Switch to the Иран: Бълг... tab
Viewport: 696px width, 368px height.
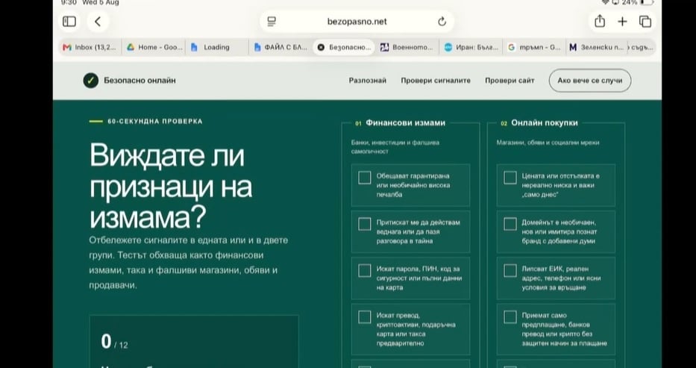point(471,47)
